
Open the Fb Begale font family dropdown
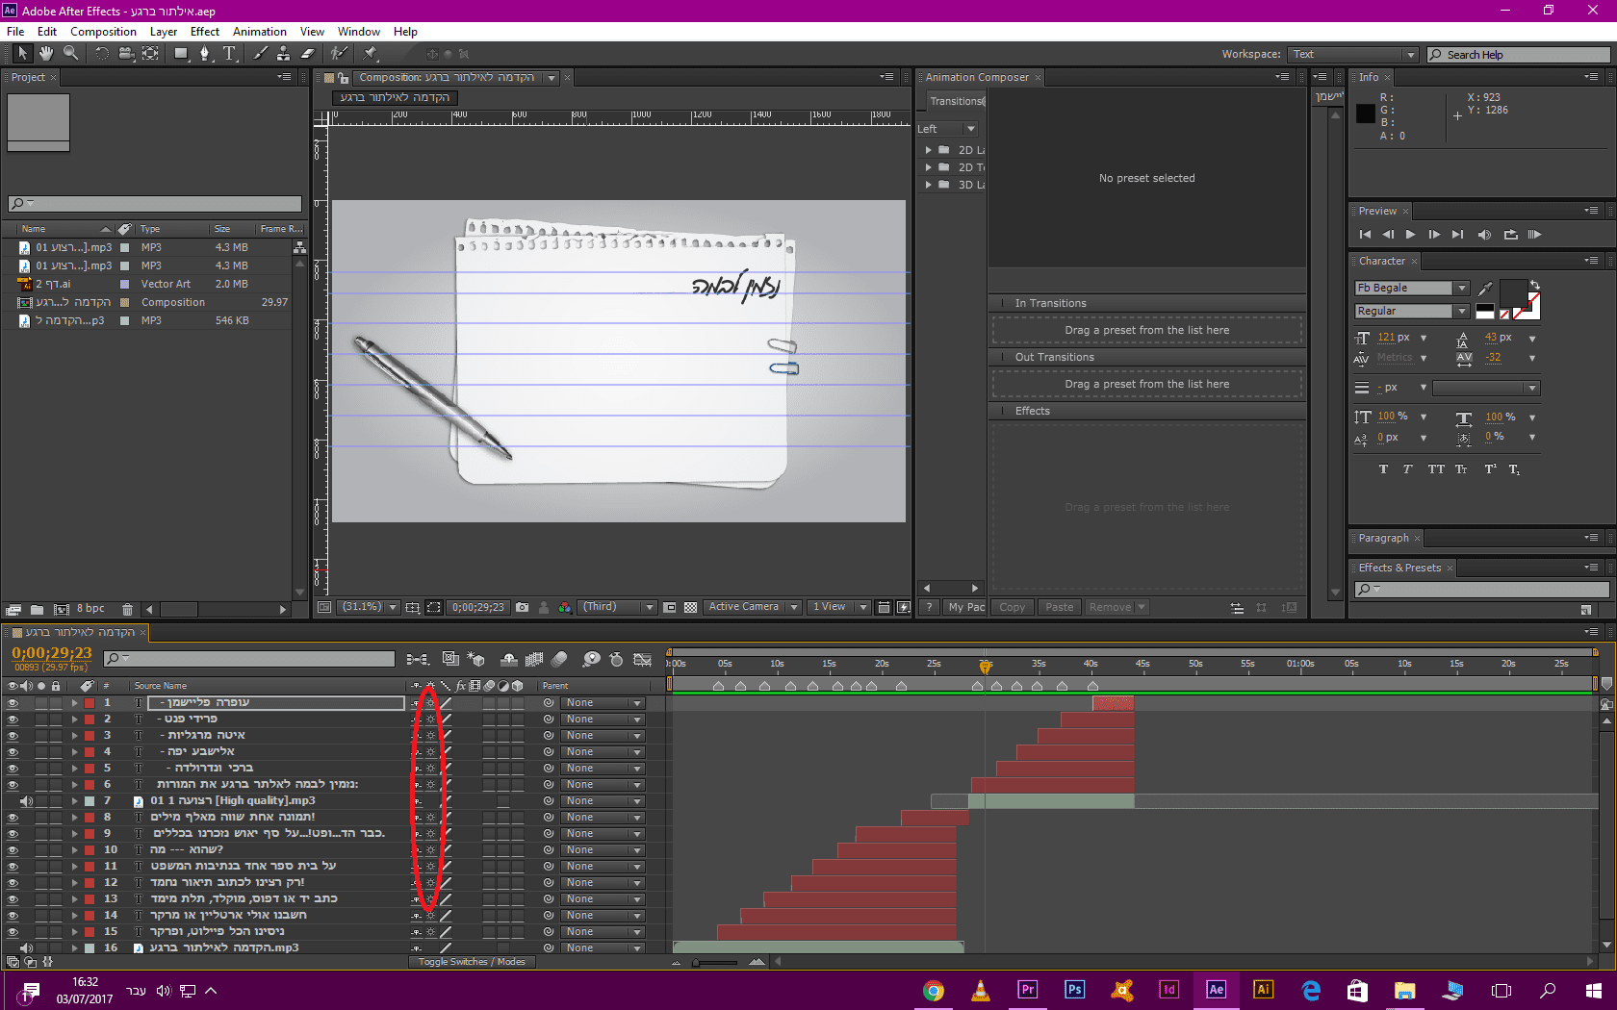point(1461,289)
